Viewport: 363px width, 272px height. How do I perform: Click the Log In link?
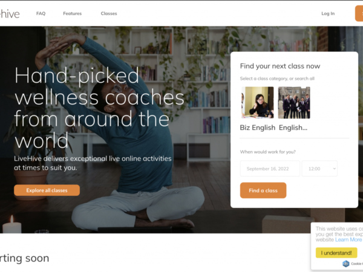328,13
